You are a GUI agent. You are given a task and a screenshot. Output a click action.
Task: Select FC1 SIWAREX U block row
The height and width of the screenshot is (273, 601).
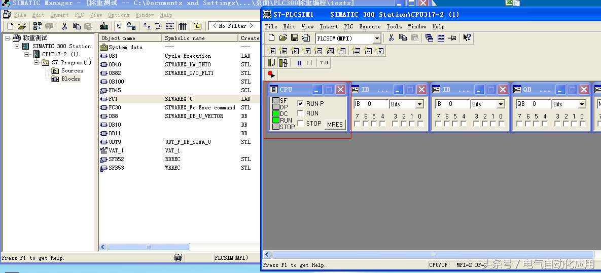click(x=179, y=99)
